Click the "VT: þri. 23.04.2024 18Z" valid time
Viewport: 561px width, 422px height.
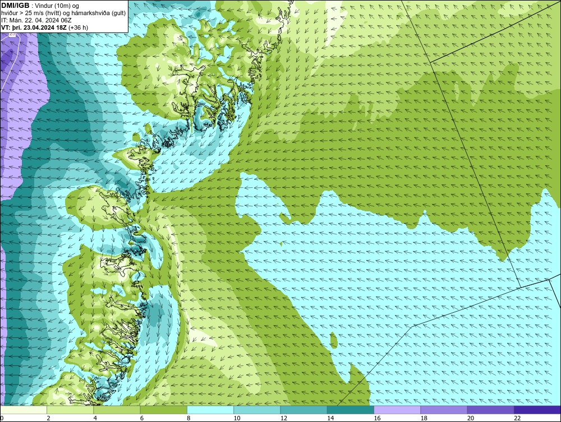[x=34, y=27]
